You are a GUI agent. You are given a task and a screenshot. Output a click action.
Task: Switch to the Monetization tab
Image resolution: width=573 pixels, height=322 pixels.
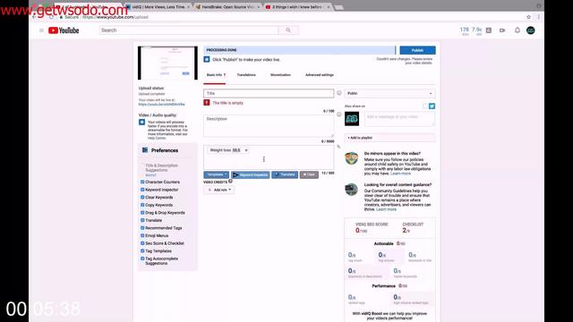click(280, 75)
